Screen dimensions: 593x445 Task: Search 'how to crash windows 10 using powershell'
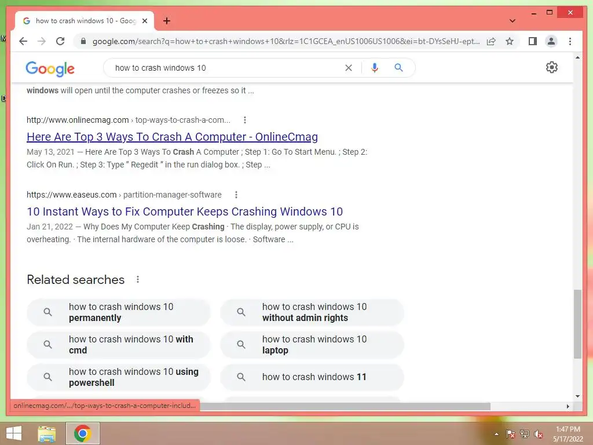pyautogui.click(x=118, y=377)
